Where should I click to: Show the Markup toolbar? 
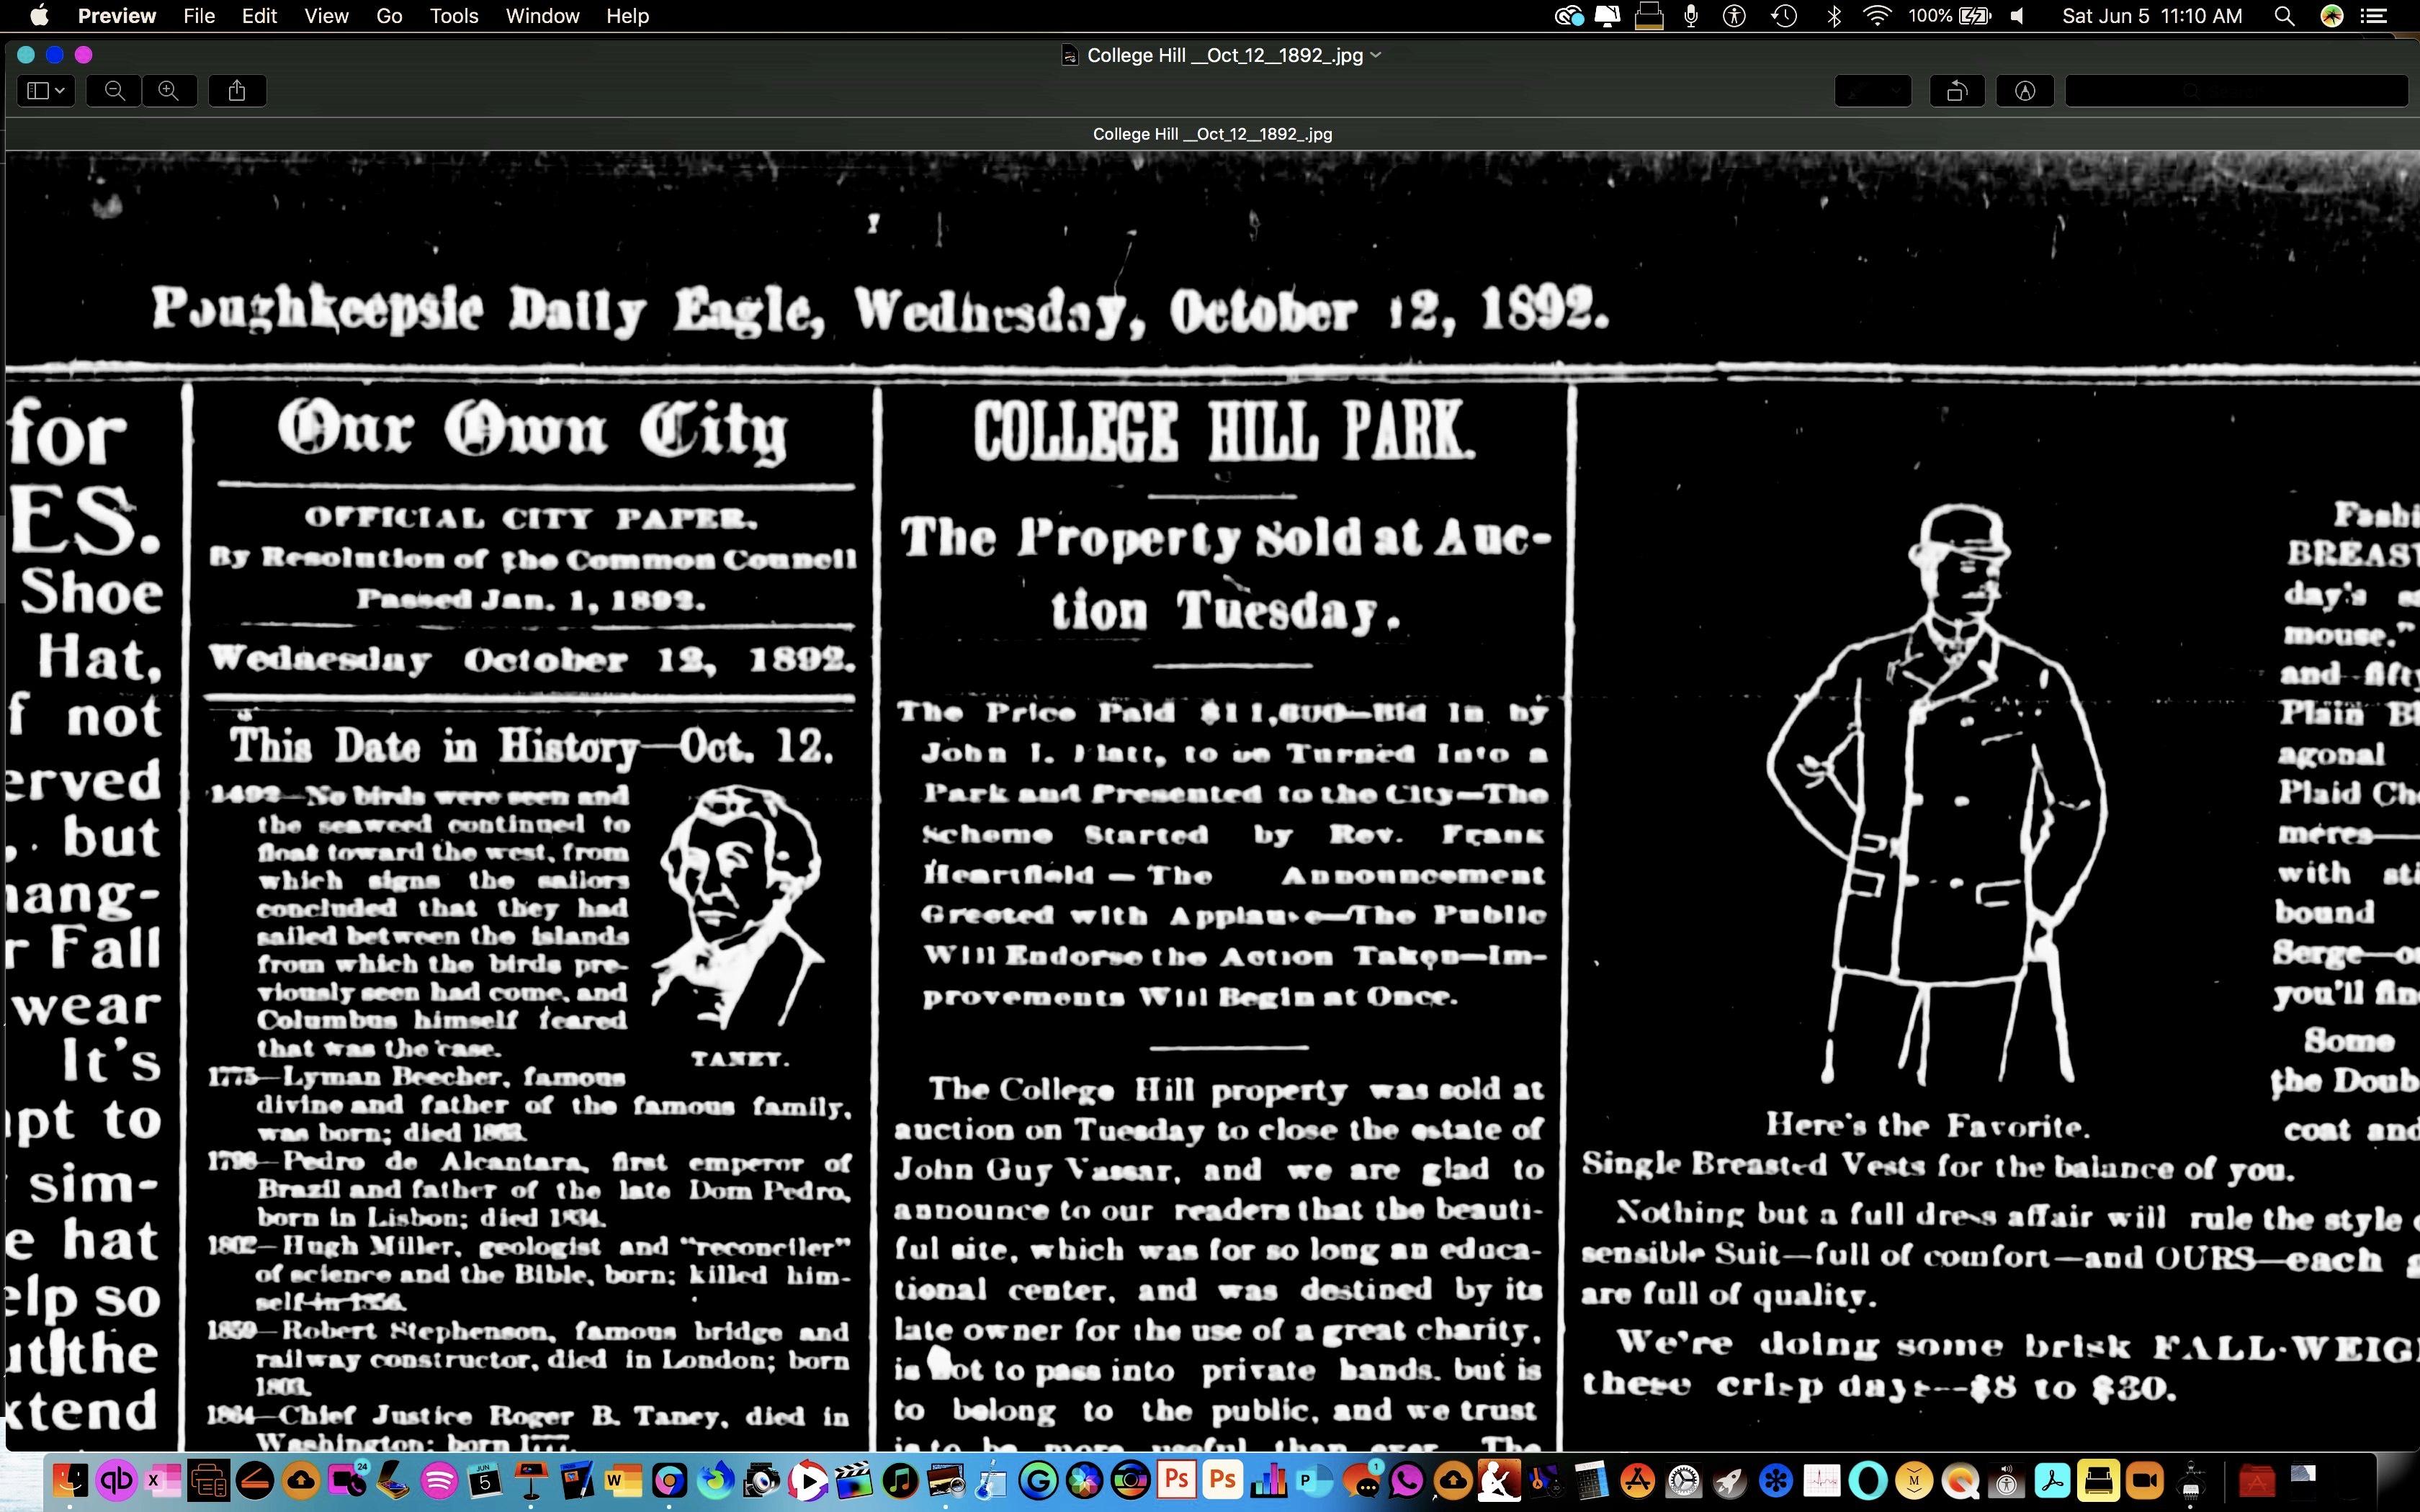pyautogui.click(x=2025, y=91)
